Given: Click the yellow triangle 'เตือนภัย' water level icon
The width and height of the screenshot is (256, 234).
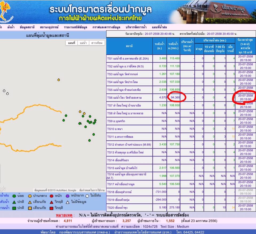Looking at the screenshot, I should [30, 202].
